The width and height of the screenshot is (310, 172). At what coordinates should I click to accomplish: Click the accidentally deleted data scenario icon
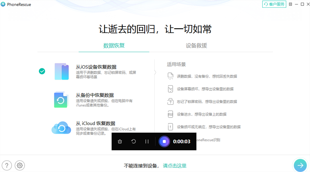pos(170,76)
